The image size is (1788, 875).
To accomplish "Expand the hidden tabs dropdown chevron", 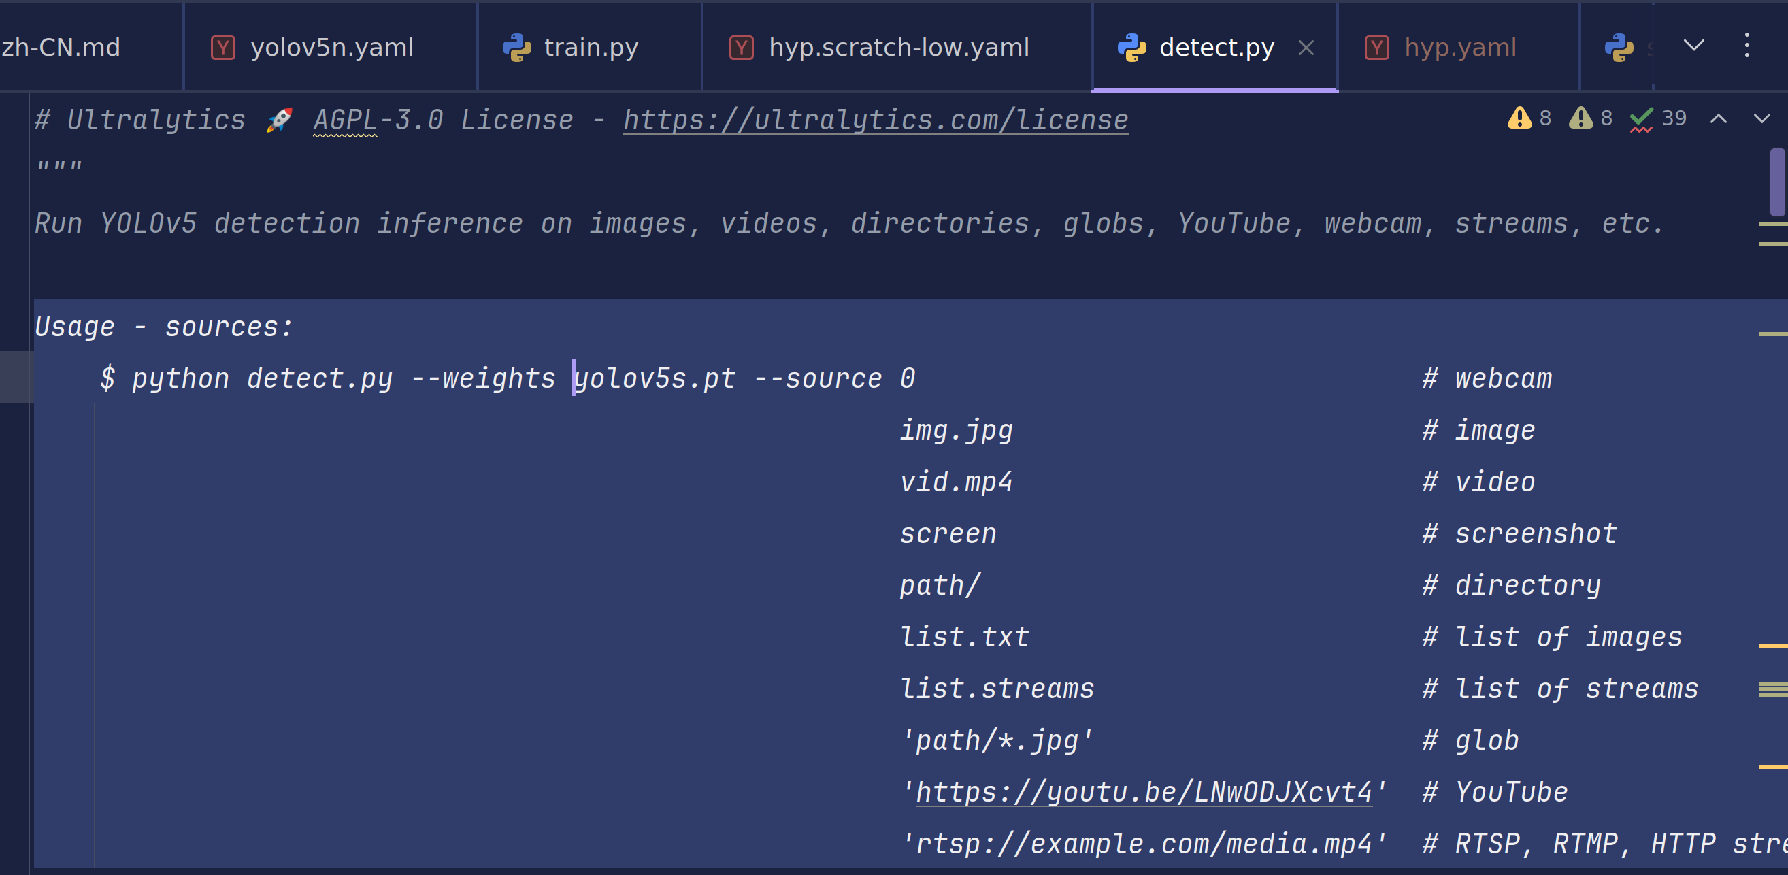I will pos(1693,46).
